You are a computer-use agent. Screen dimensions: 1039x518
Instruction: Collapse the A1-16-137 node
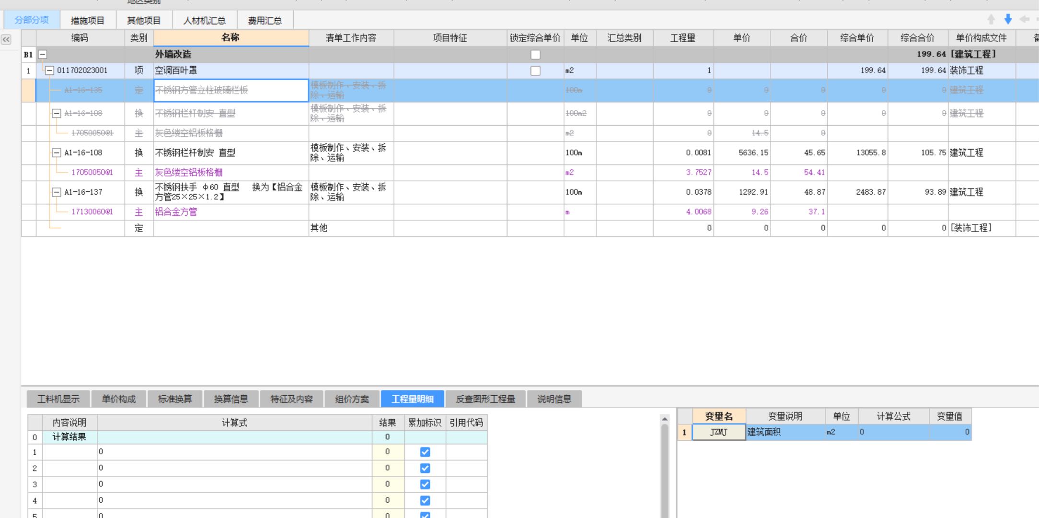click(x=57, y=192)
